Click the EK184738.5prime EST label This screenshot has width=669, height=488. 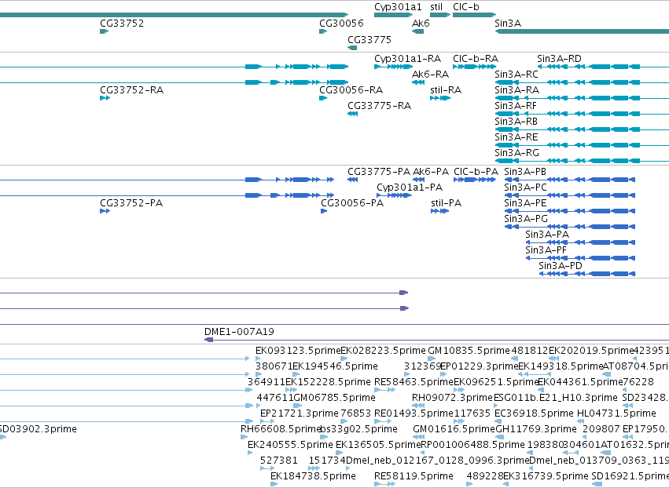(x=313, y=476)
